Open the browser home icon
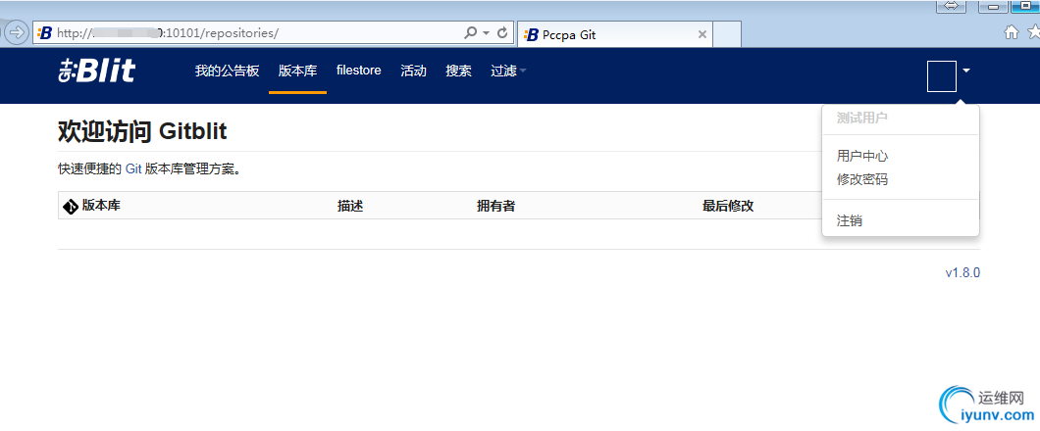The image size is (1040, 431). click(x=1012, y=32)
